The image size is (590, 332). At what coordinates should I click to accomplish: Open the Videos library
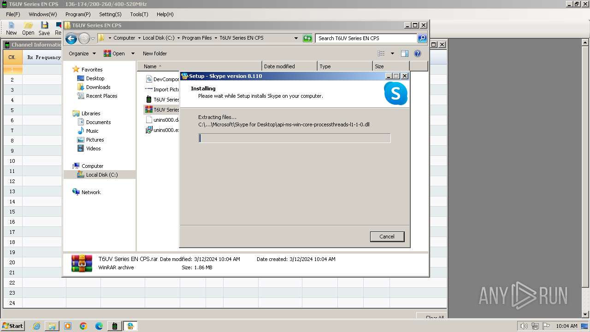click(x=93, y=148)
